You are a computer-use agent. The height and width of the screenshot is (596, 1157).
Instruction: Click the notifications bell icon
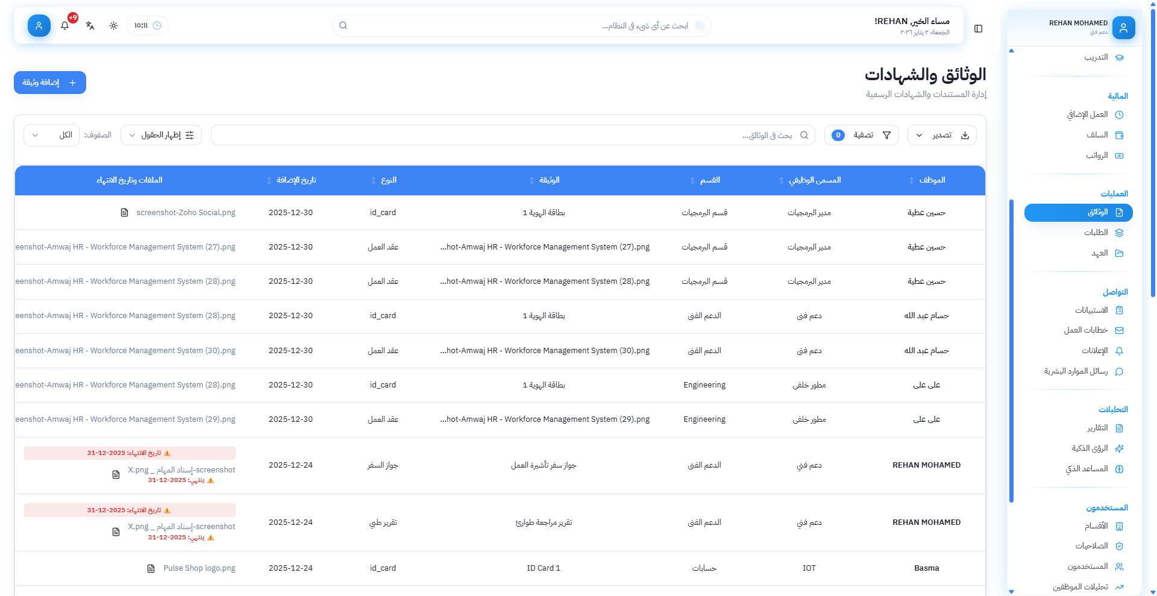65,26
